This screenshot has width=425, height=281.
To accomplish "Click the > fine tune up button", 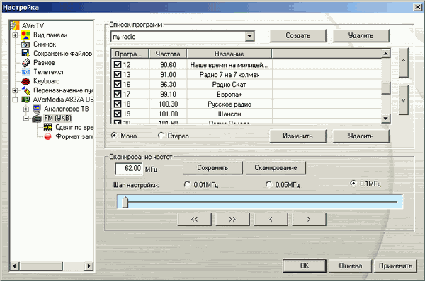I will tap(309, 219).
